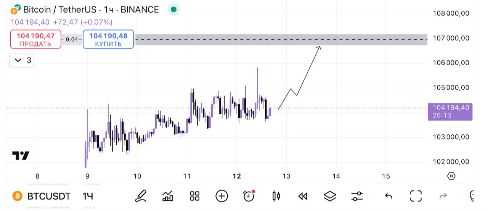Enter fullscreen mode icon
The width and height of the screenshot is (488, 211).
[x=416, y=196]
